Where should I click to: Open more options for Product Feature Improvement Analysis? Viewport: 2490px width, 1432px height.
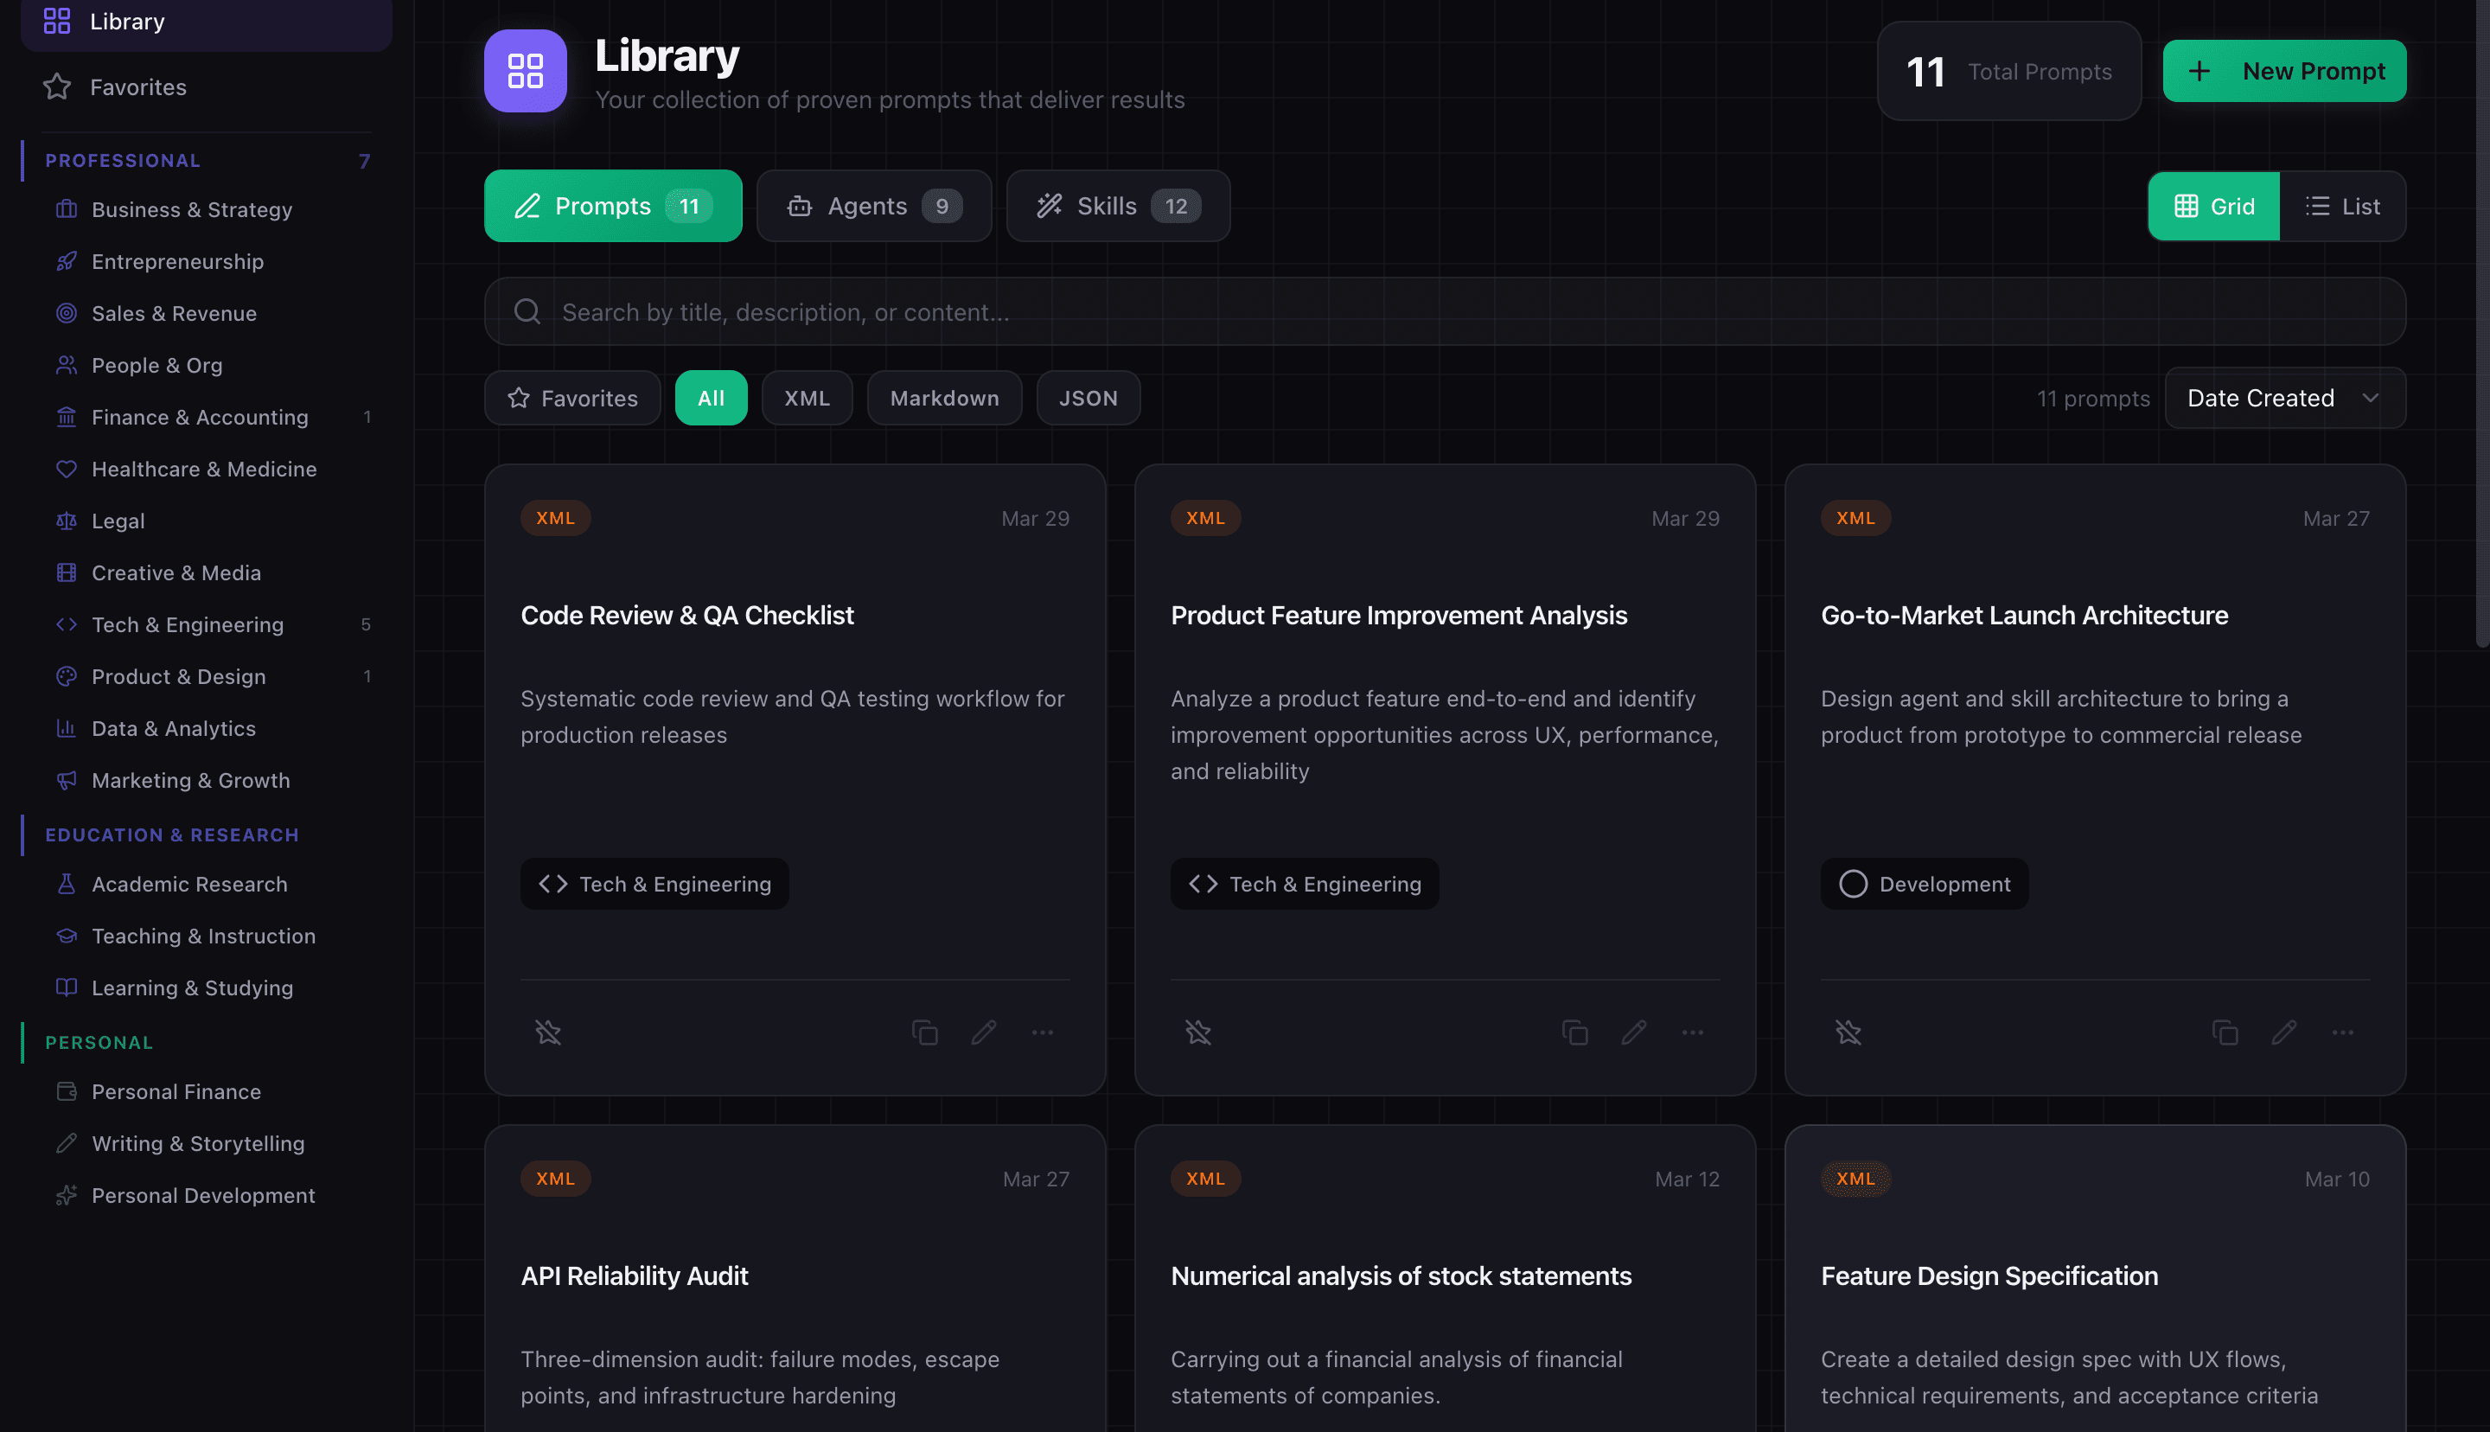pyautogui.click(x=1692, y=1032)
